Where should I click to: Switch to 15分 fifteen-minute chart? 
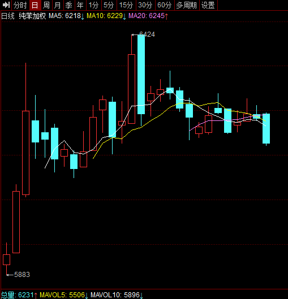pyautogui.click(x=126, y=5)
